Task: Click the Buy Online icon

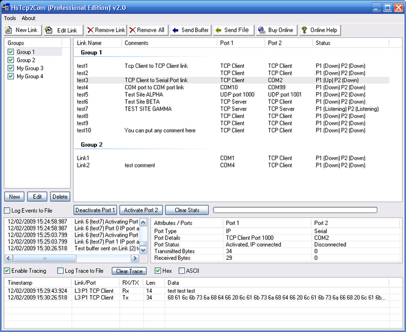Action: click(x=261, y=30)
